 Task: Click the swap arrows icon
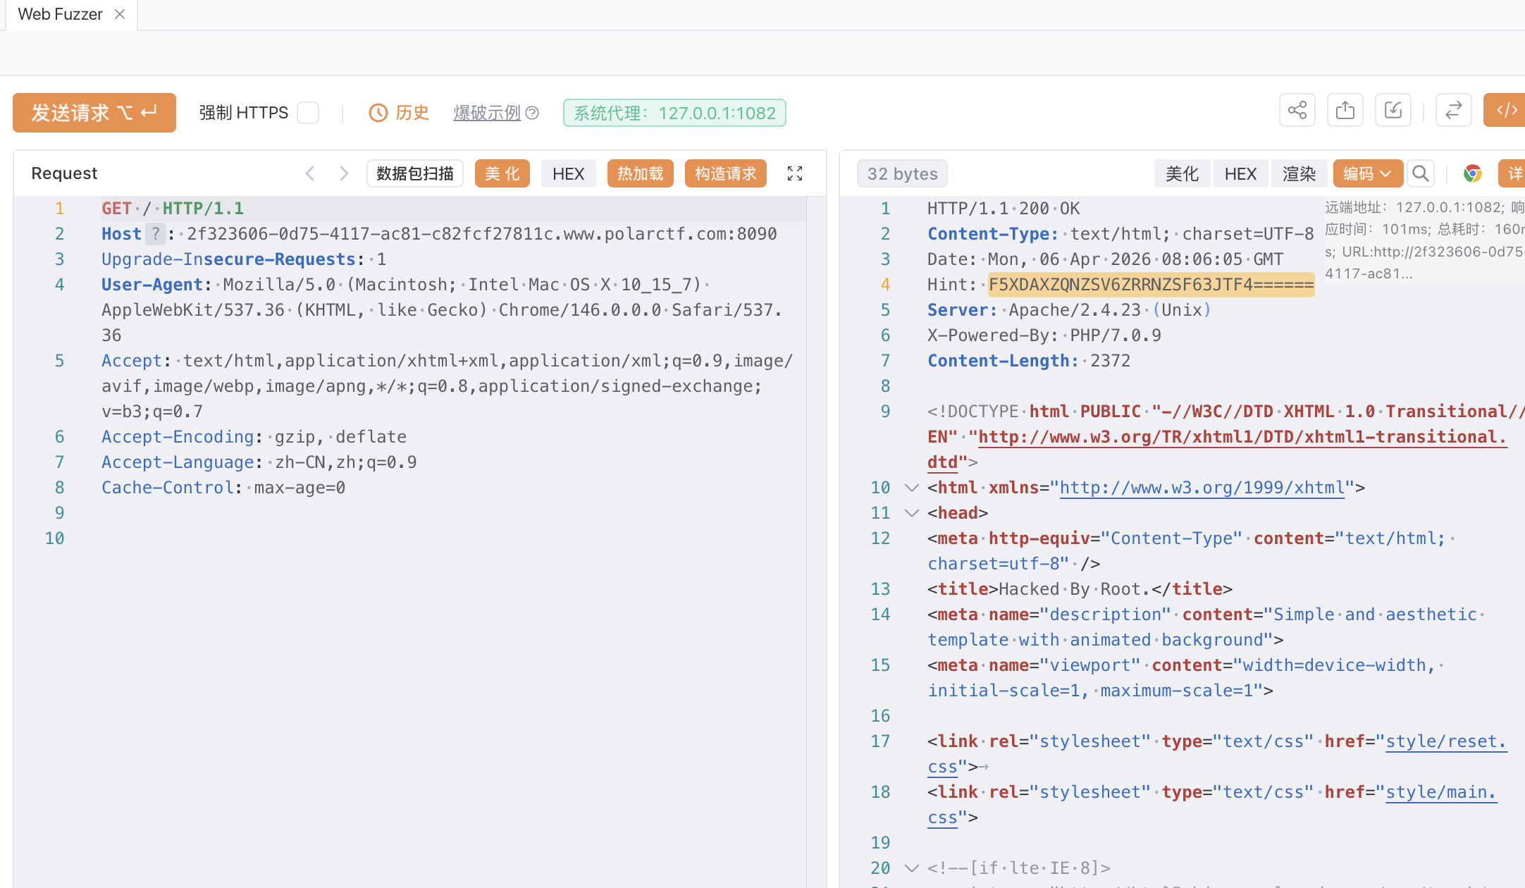(x=1453, y=111)
